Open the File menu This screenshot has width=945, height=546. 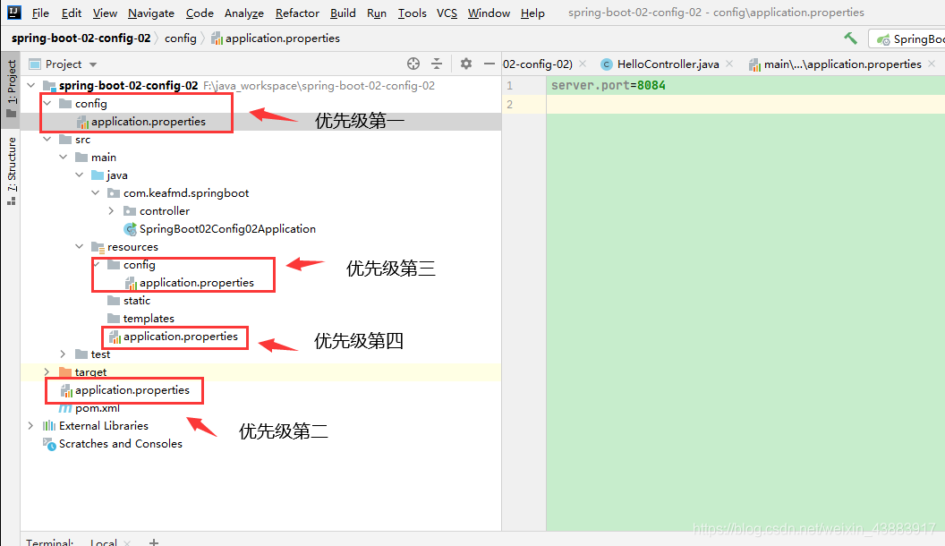(x=40, y=13)
